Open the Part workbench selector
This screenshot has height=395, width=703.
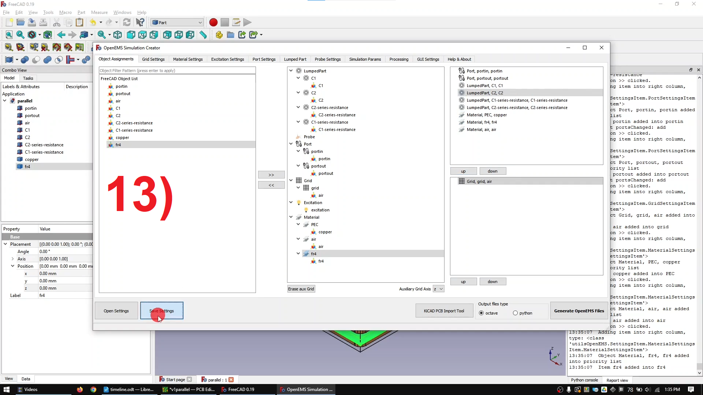(177, 22)
